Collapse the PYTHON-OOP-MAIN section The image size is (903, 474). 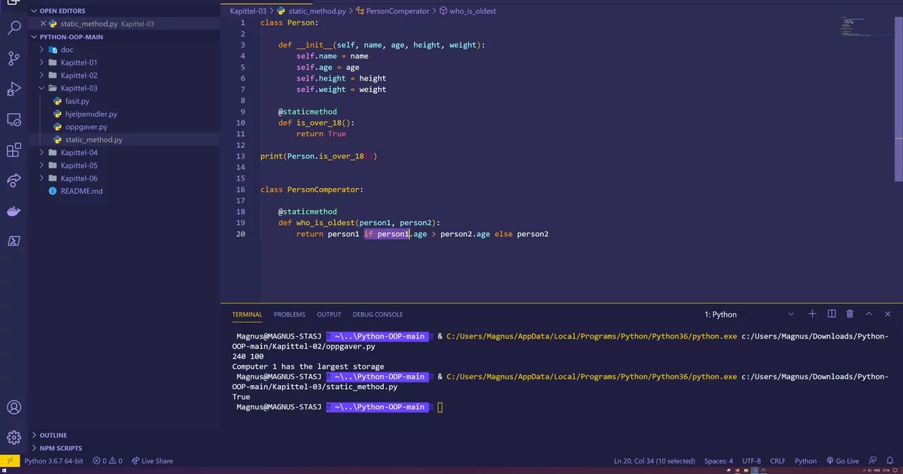124,36
